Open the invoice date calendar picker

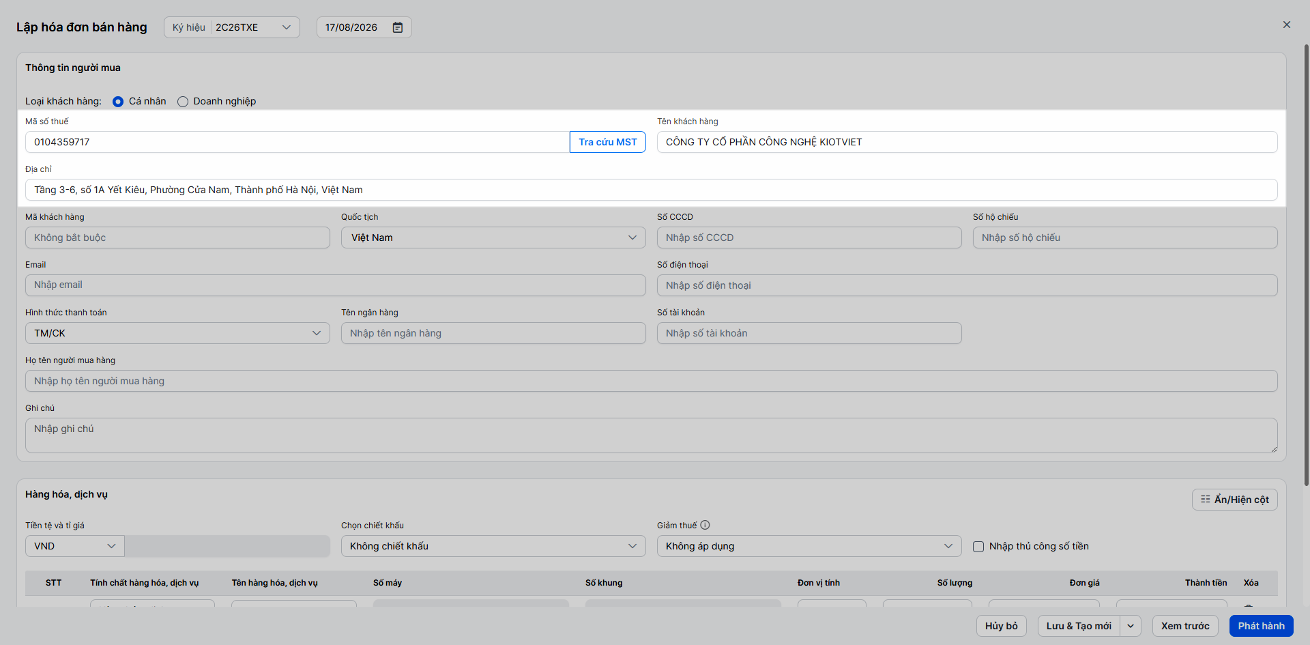pos(398,27)
